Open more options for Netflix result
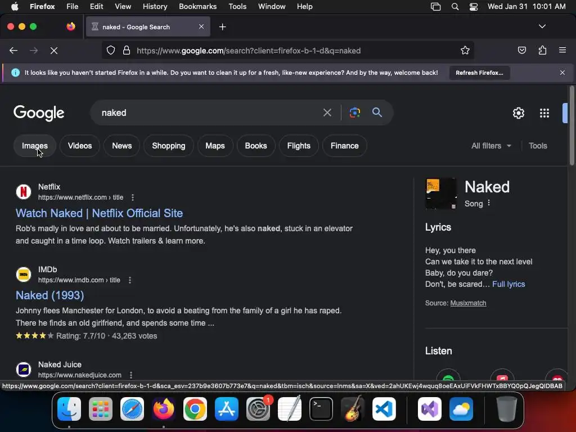The image size is (576, 432). [x=133, y=197]
